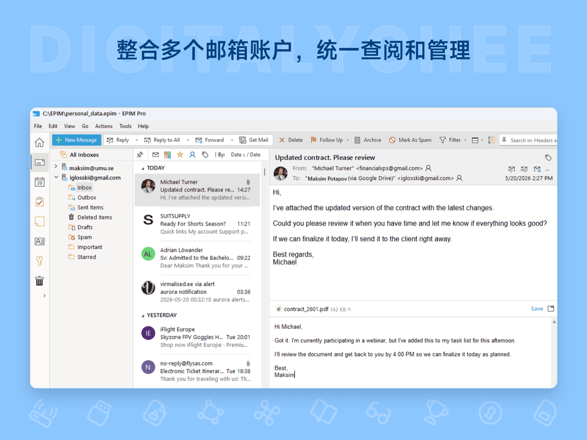Click the Forward toolbar button
587x440 pixels.
click(210, 140)
